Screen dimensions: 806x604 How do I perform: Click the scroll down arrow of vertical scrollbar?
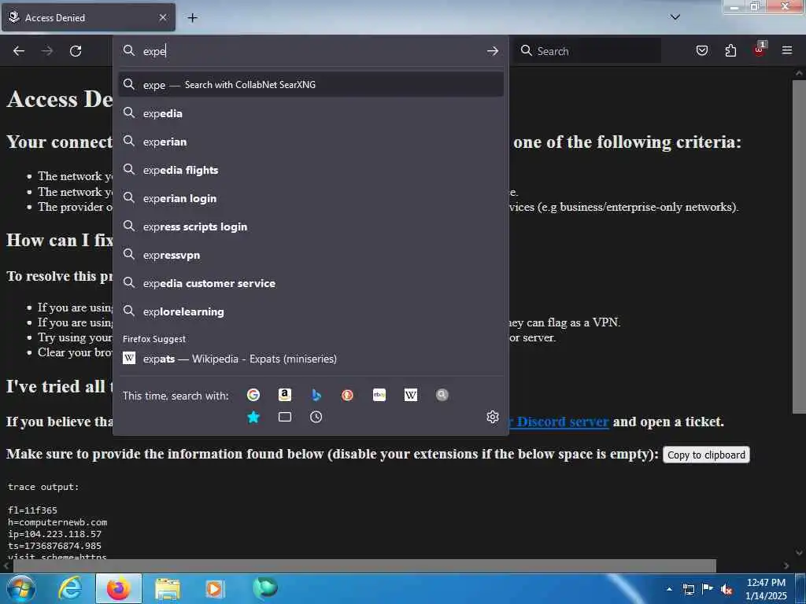coord(799,553)
